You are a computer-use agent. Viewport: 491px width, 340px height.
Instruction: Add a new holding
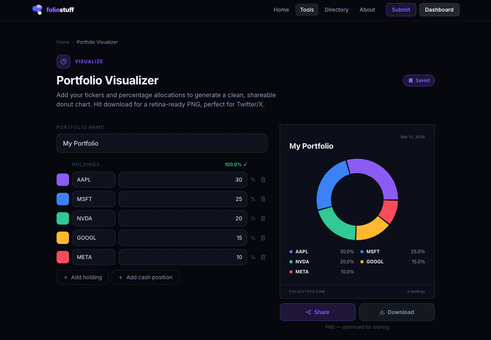click(83, 277)
